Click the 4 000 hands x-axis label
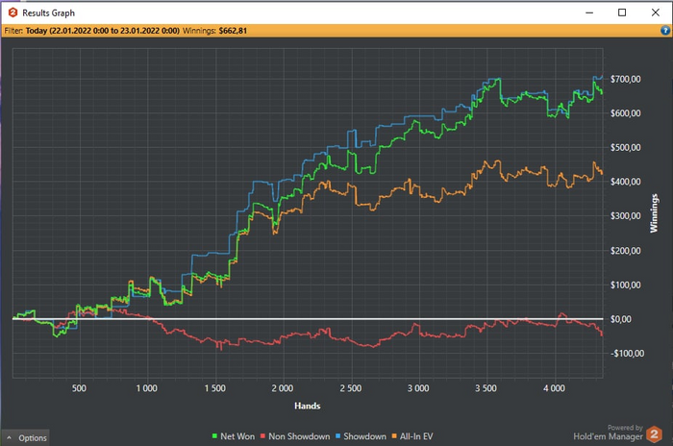This screenshot has width=673, height=446. [554, 388]
